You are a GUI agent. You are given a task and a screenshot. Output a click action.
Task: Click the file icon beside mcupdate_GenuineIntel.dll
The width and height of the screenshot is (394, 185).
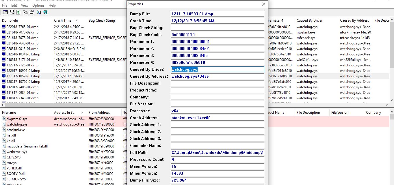(4, 146)
